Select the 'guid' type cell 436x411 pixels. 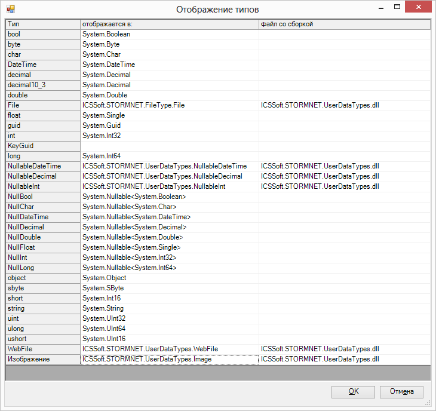pos(43,125)
